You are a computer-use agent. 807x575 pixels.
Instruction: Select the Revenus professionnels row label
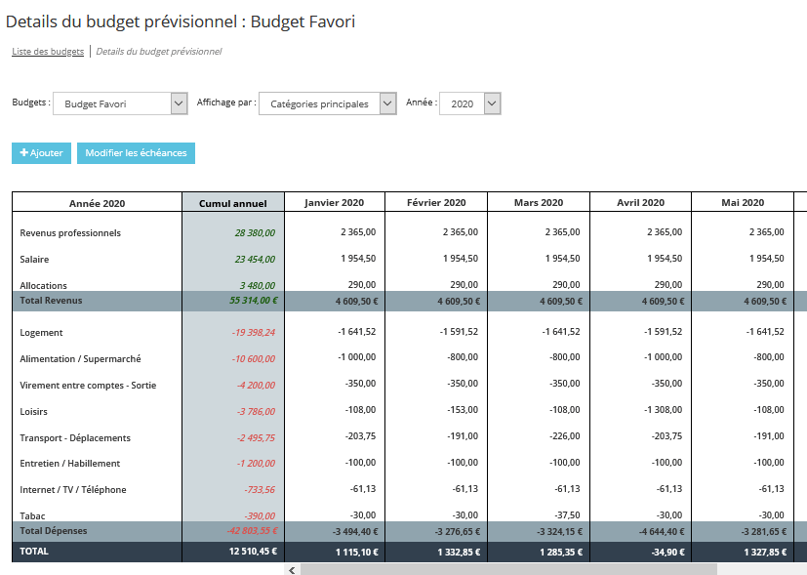point(70,233)
